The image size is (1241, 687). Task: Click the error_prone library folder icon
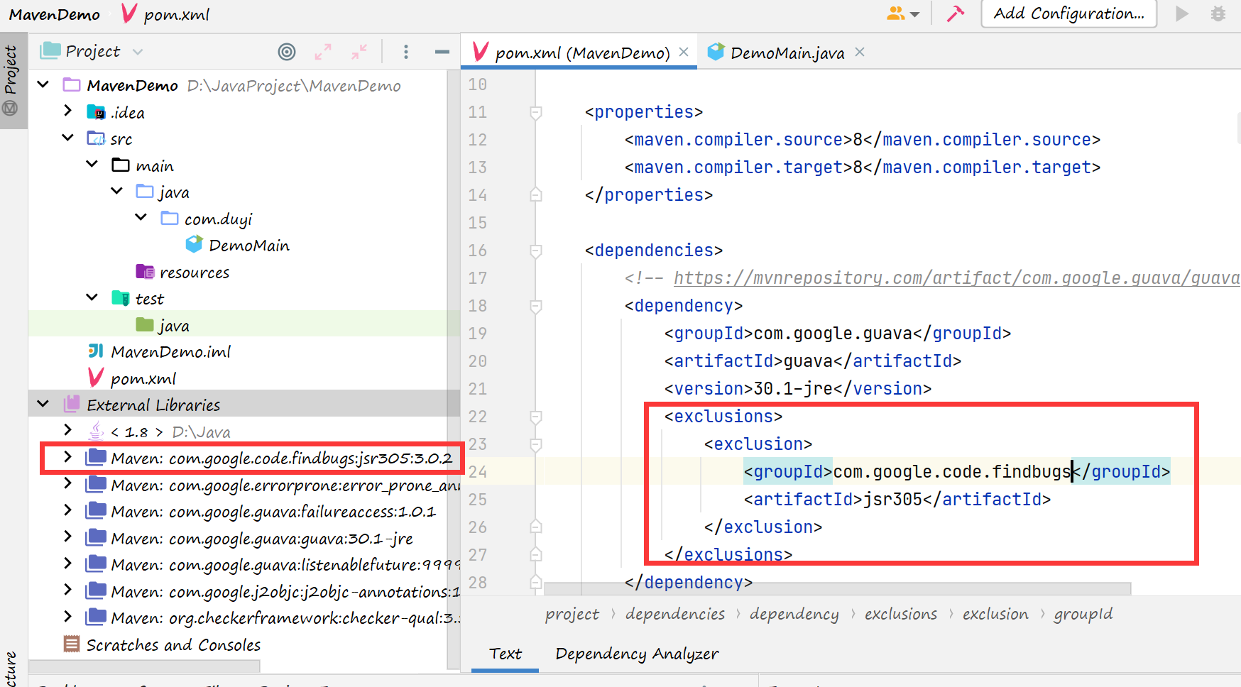tap(96, 485)
